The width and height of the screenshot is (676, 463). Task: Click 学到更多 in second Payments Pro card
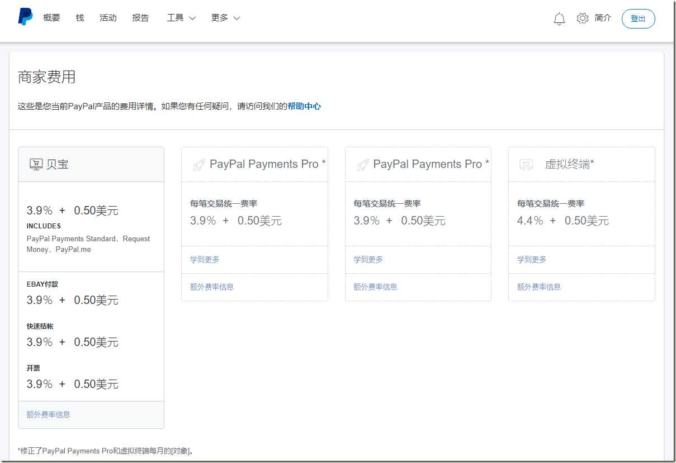368,260
